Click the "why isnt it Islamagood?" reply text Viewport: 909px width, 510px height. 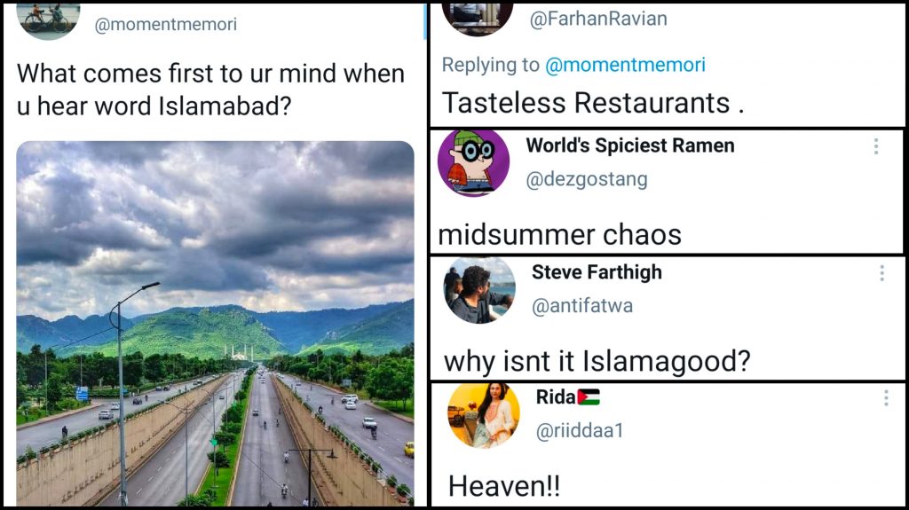(597, 361)
